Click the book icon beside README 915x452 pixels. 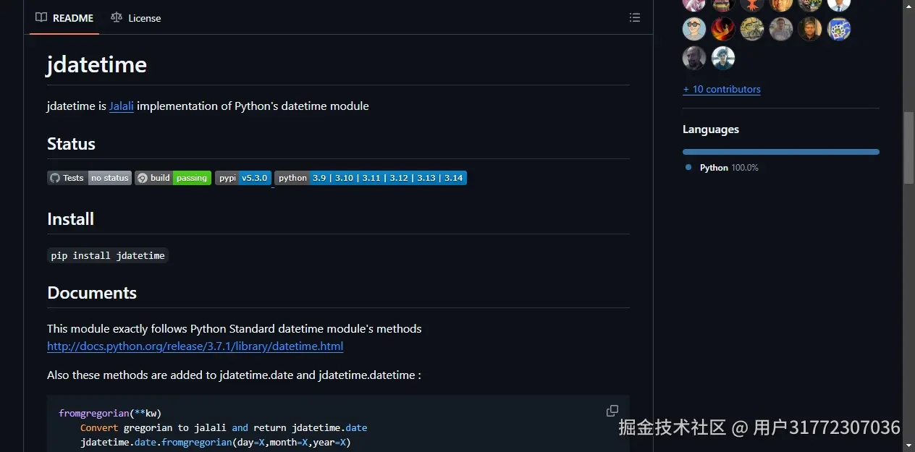click(x=41, y=17)
